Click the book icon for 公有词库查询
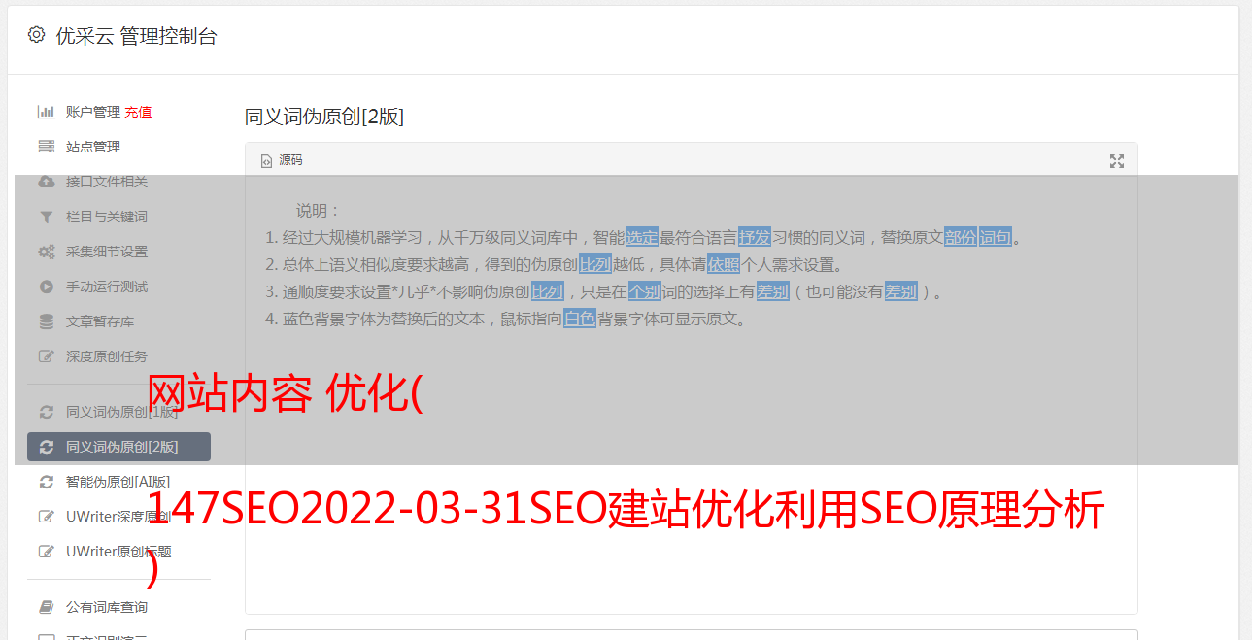The image size is (1252, 640). click(46, 607)
